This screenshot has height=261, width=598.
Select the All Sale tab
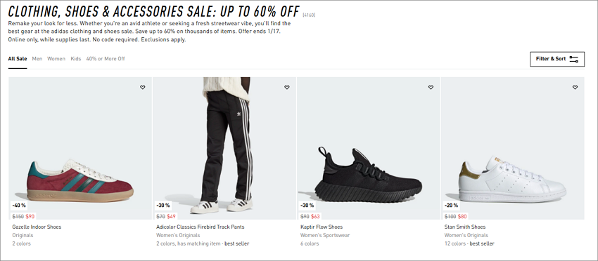coord(18,59)
